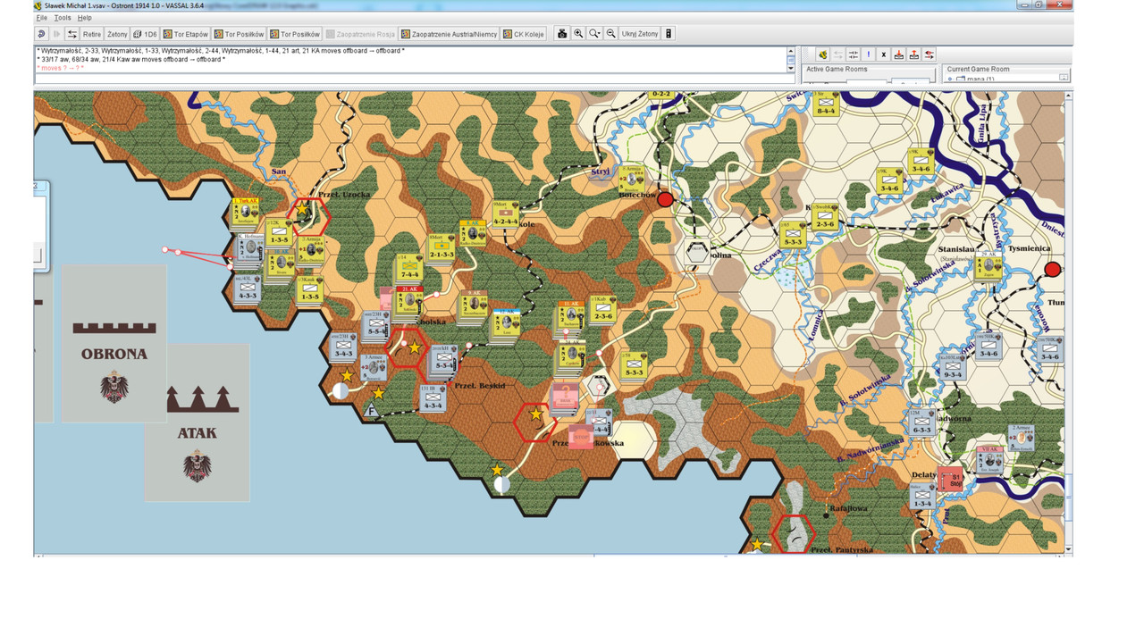Open the CK Koleje chart

pos(525,34)
